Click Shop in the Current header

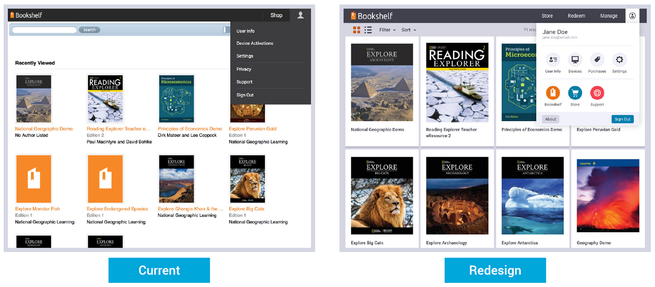[277, 15]
